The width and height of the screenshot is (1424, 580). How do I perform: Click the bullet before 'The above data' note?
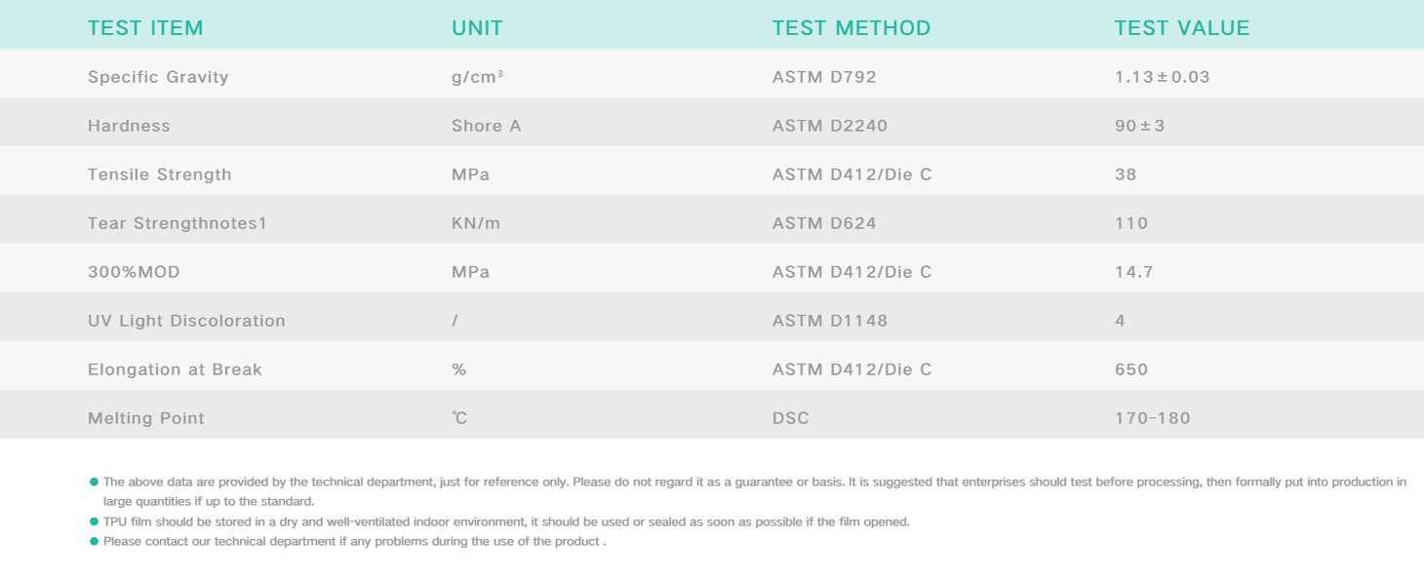(x=94, y=482)
